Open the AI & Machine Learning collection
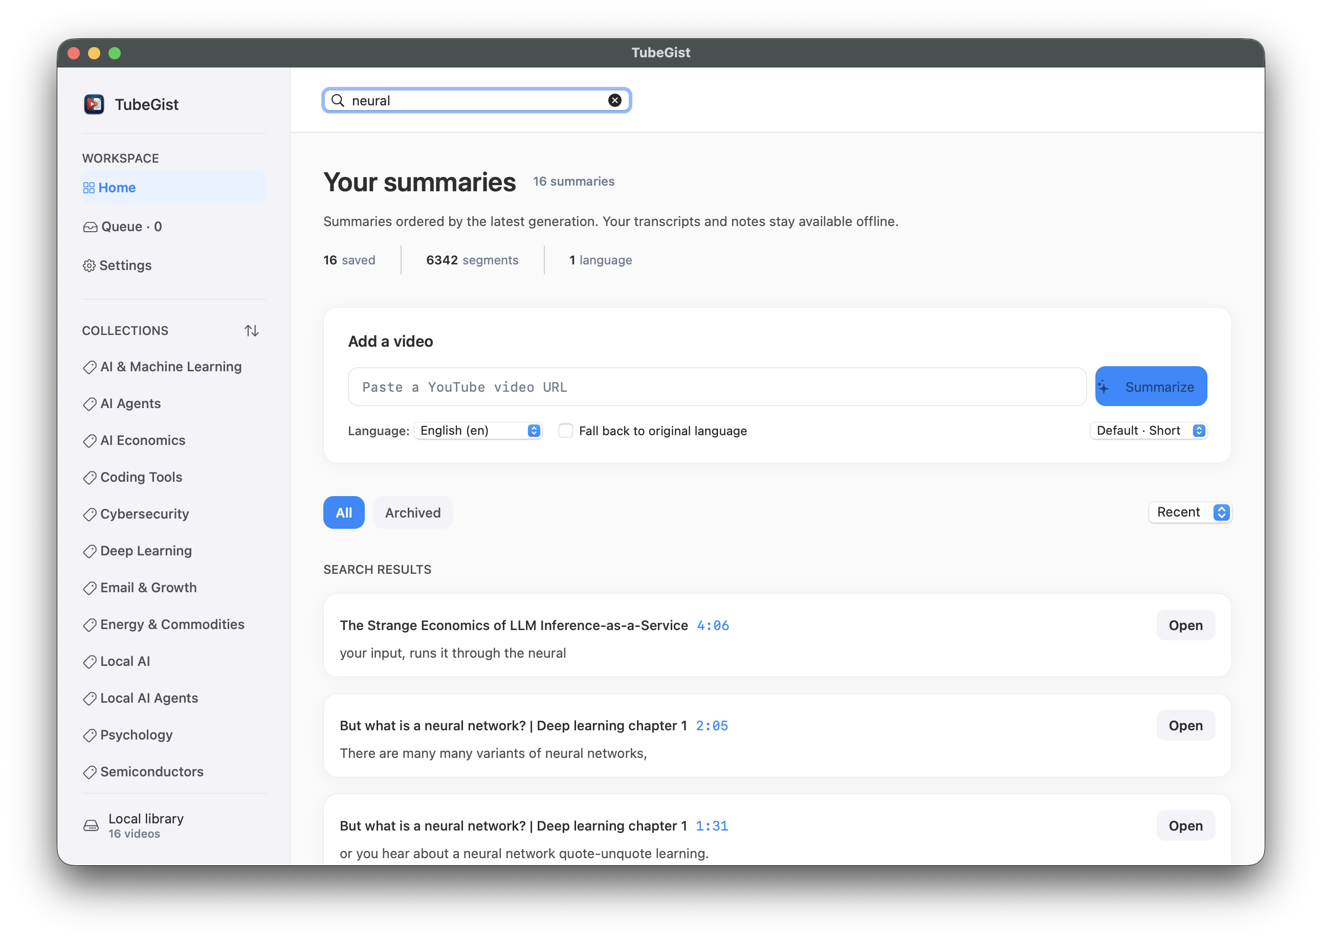This screenshot has height=941, width=1322. pyautogui.click(x=170, y=366)
